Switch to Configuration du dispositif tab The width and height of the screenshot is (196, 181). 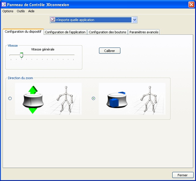point(23,32)
